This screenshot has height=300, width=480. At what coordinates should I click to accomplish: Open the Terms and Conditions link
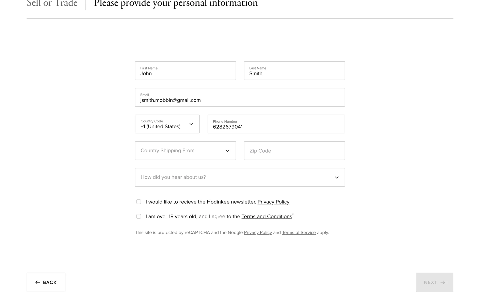point(266,216)
